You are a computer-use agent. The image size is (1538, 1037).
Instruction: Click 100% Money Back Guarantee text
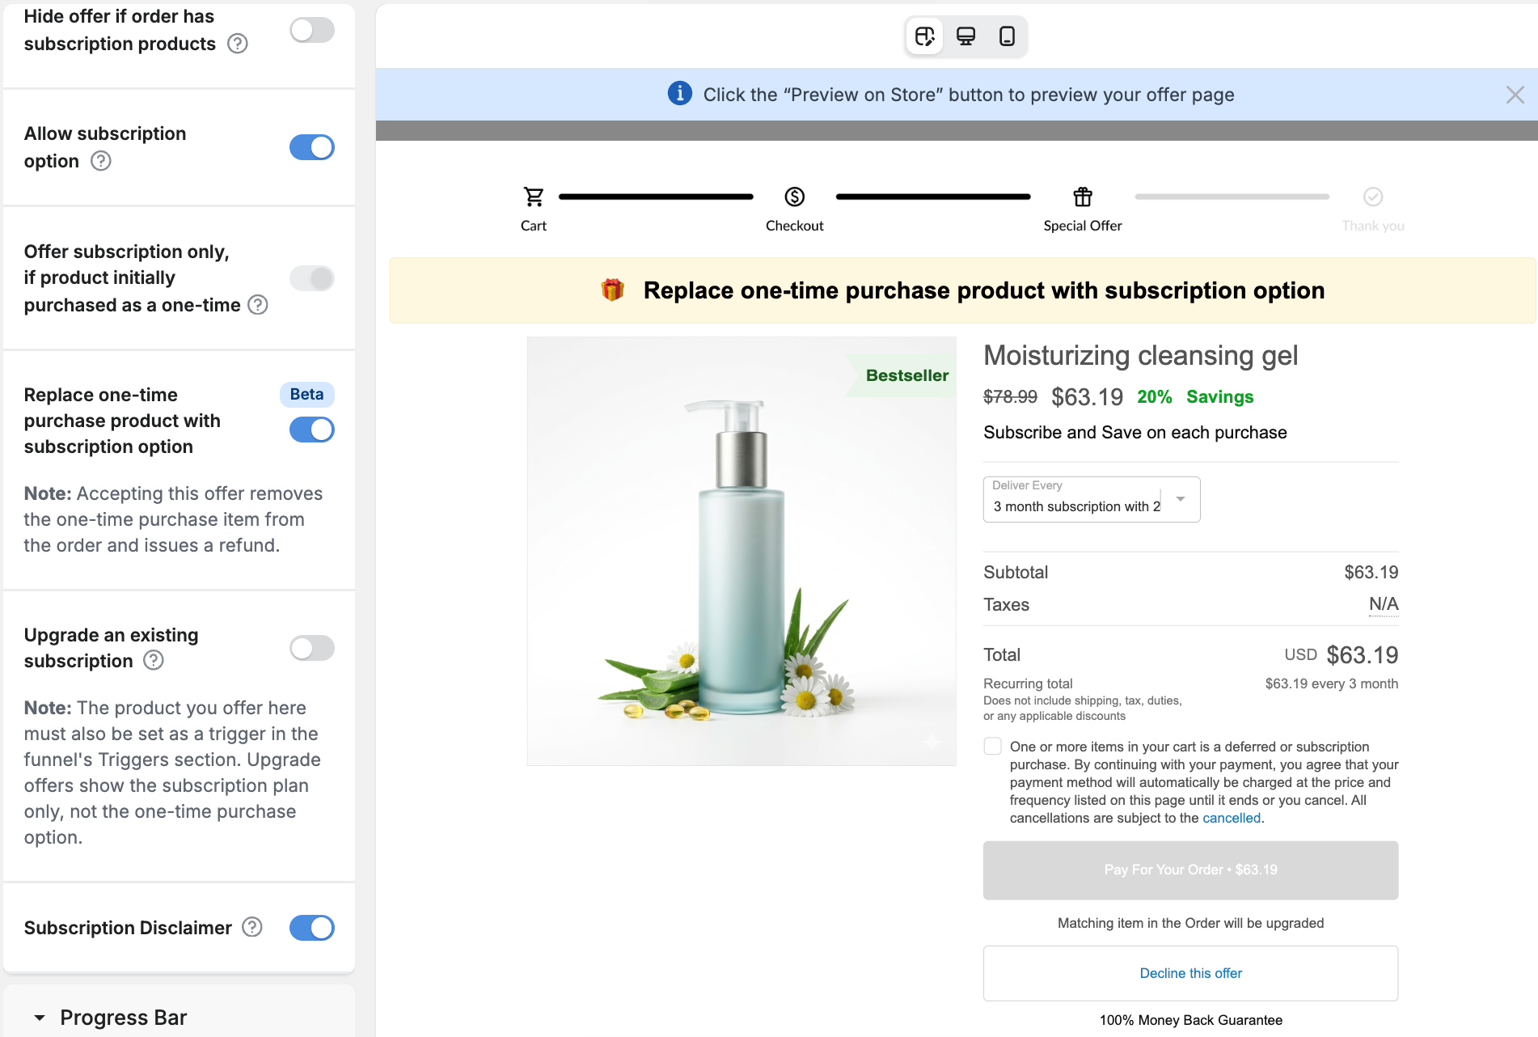[1190, 1020]
